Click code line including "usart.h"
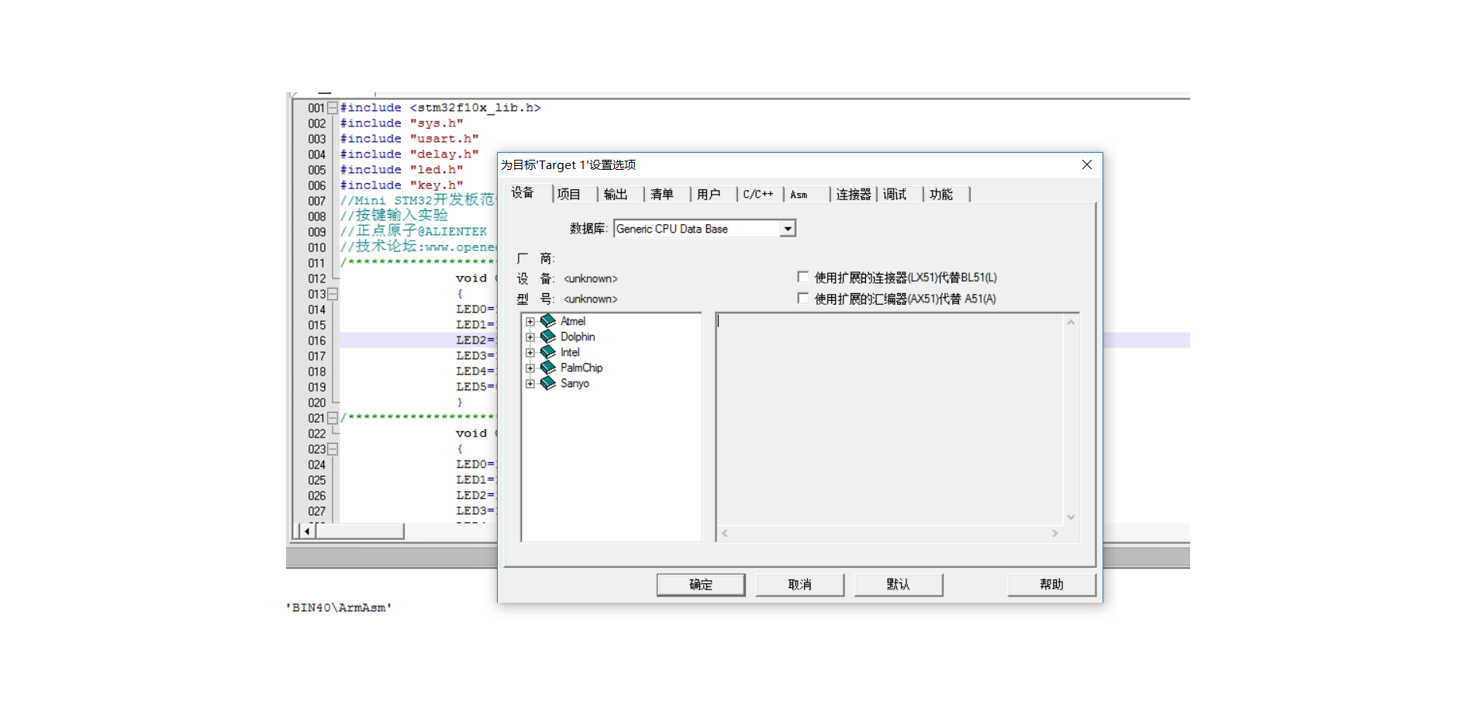 tap(409, 139)
